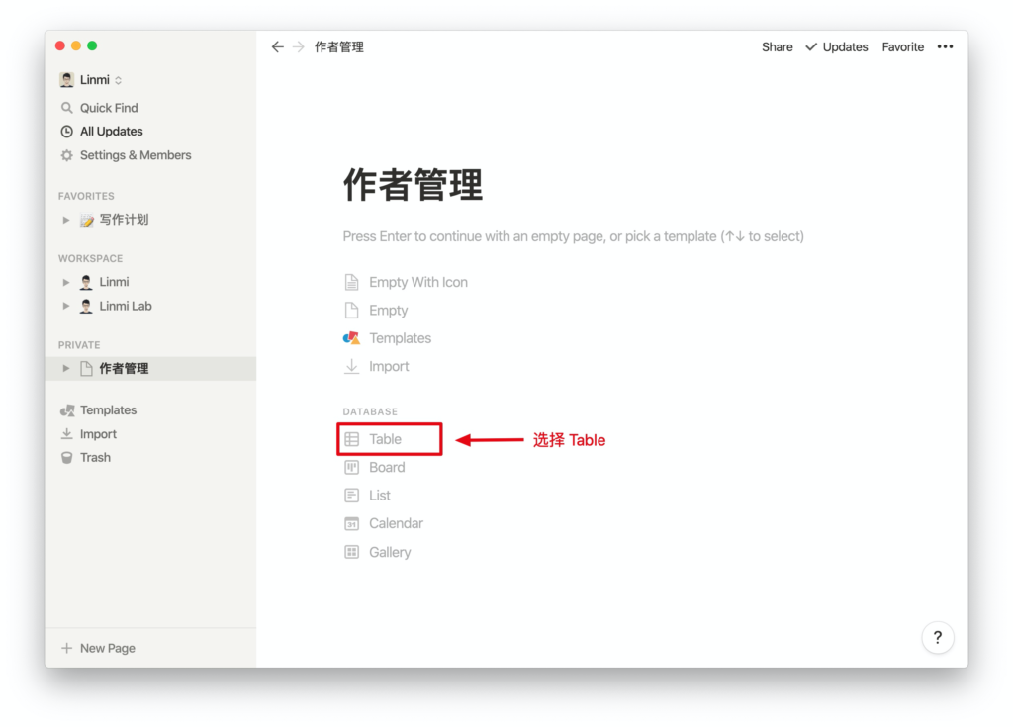Click the checkmark beside Updates
1013x727 pixels.
coord(811,46)
